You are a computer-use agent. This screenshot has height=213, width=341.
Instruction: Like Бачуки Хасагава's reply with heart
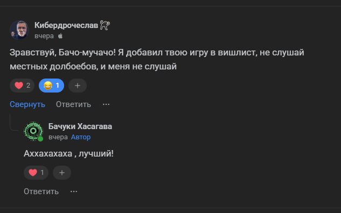pos(36,173)
